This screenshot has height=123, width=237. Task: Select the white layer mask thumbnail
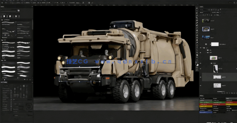(215, 44)
